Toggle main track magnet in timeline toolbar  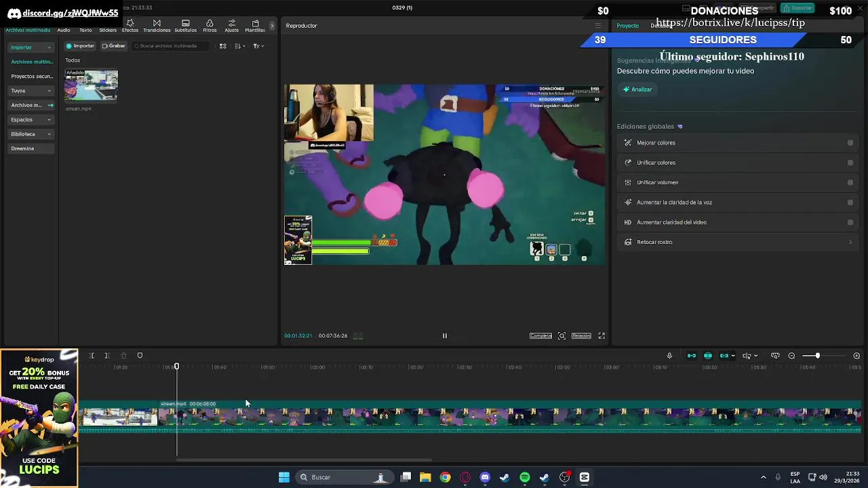tap(692, 356)
